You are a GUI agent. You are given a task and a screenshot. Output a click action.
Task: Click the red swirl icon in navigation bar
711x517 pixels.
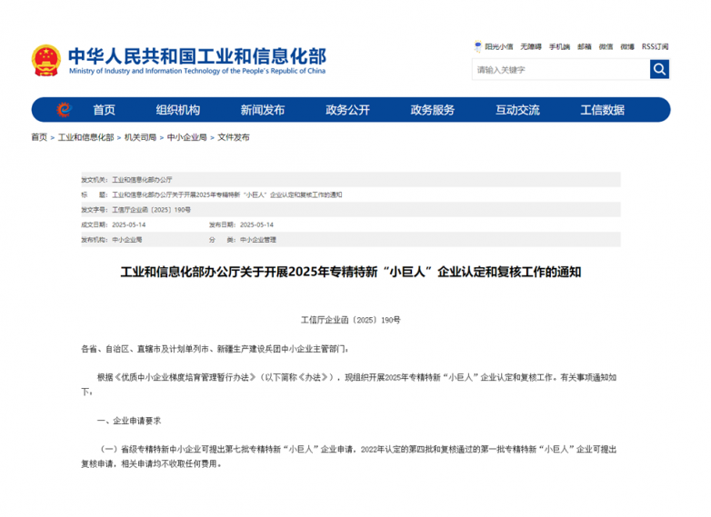[x=63, y=110]
